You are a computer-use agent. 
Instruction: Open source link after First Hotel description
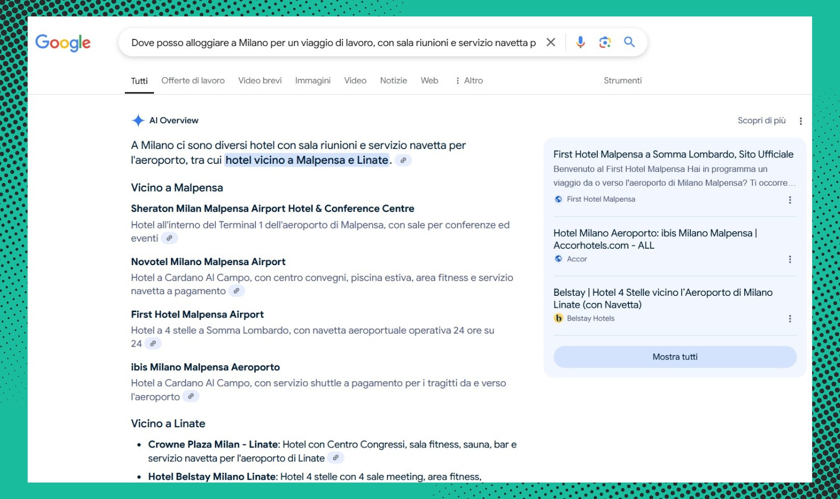click(x=153, y=343)
